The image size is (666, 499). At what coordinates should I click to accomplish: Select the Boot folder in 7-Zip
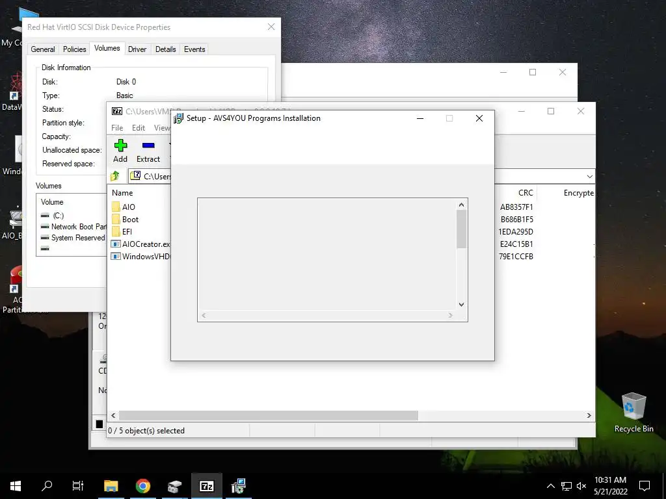tap(126, 220)
